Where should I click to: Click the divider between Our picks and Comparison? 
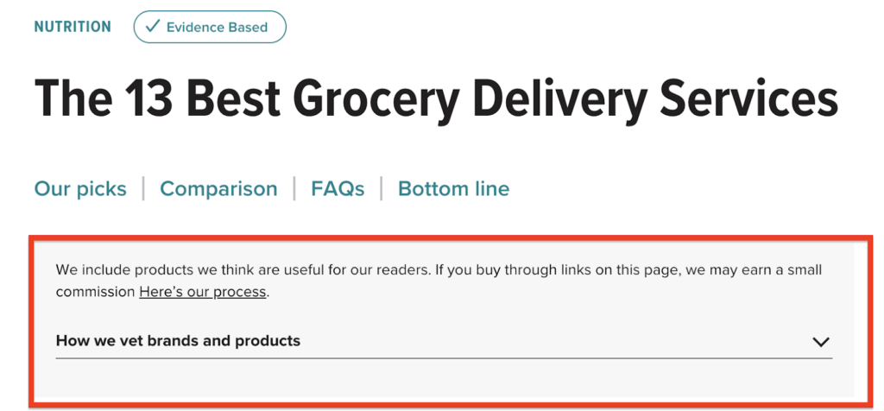144,188
